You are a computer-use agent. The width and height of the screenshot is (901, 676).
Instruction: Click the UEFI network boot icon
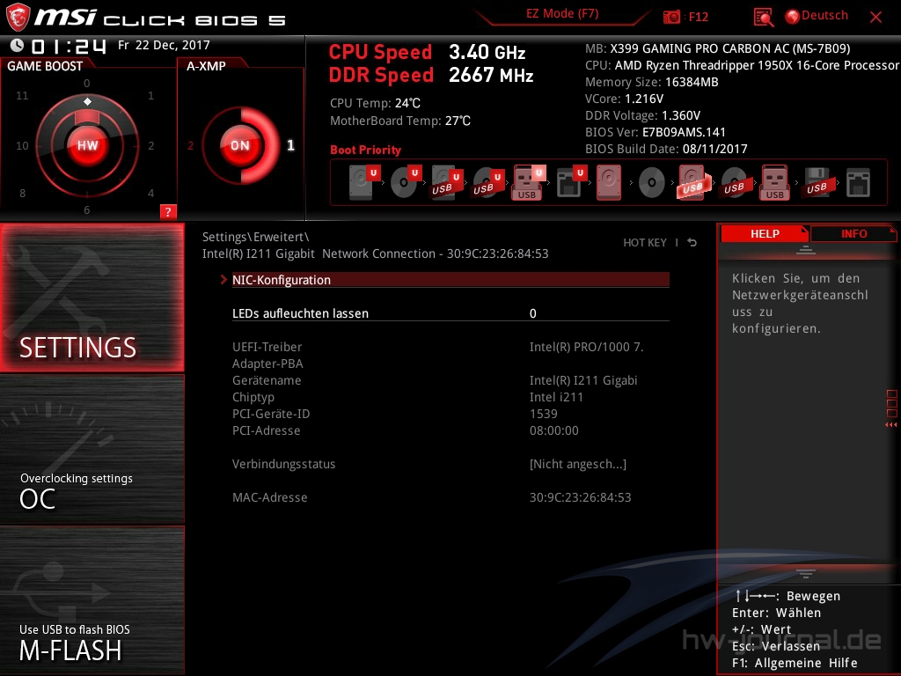coord(571,182)
